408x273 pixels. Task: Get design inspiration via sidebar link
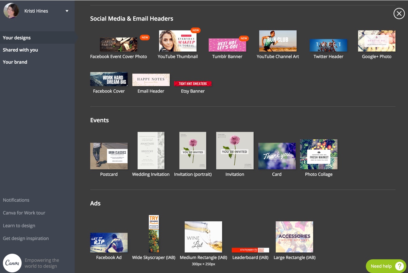click(26, 238)
